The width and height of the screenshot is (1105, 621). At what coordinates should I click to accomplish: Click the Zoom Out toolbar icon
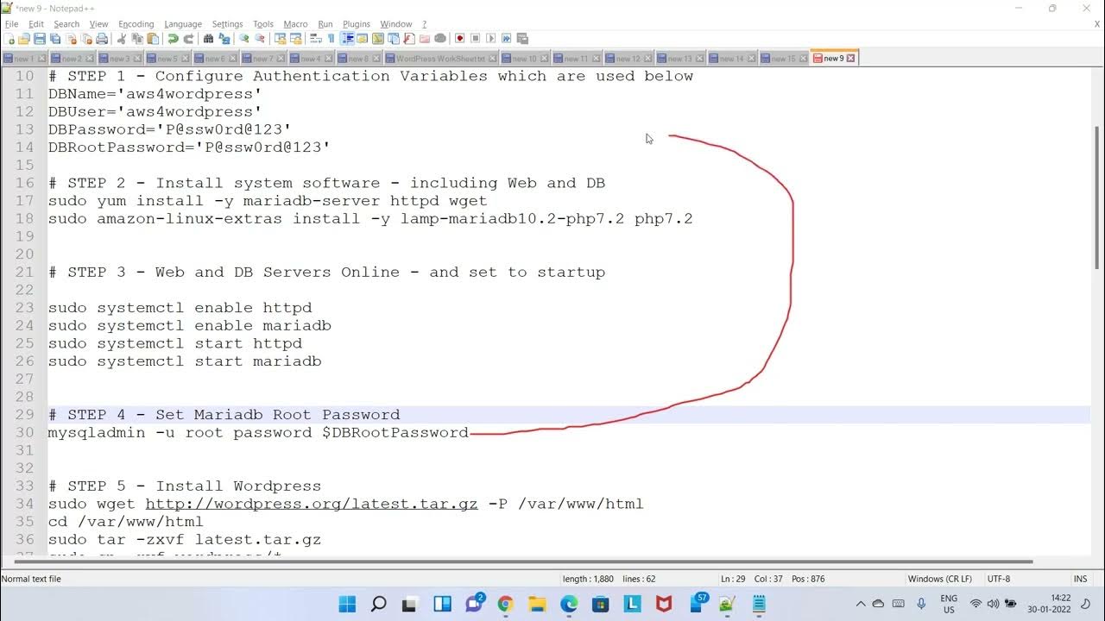[x=260, y=39]
